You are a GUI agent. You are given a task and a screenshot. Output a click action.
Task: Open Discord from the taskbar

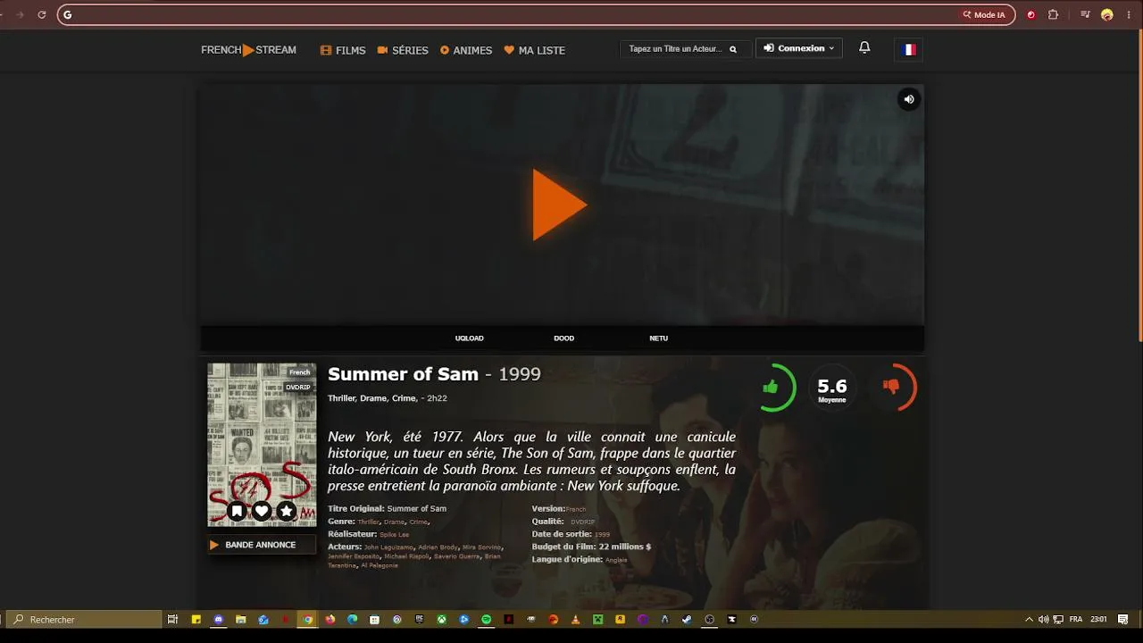(x=219, y=619)
